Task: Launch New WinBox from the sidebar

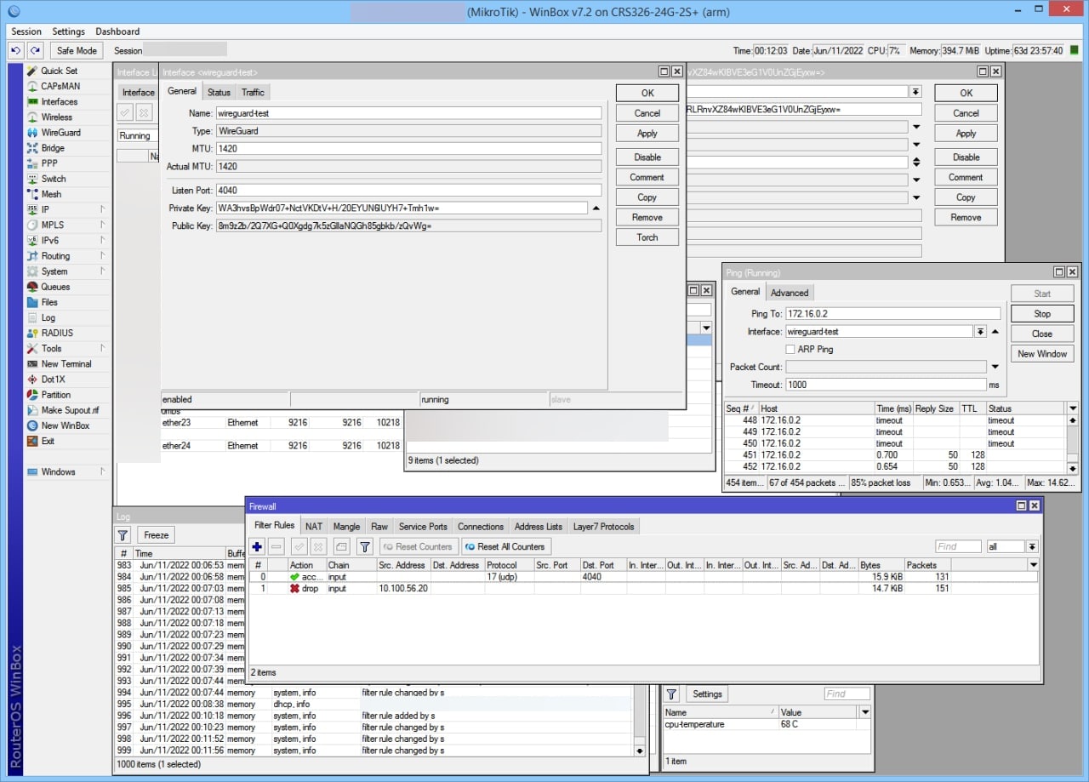Action: coord(65,425)
